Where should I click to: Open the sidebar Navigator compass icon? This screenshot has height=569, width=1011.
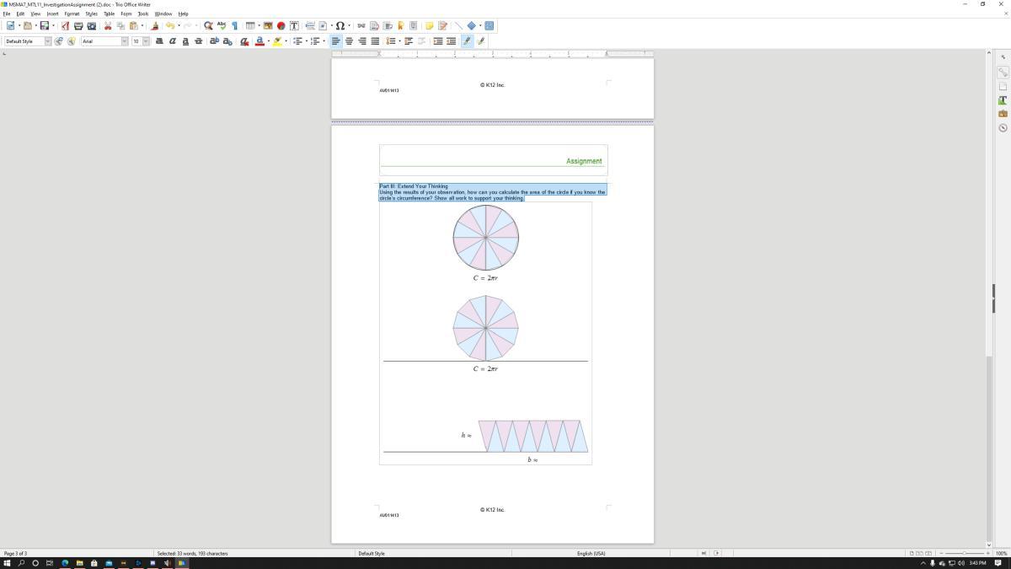coord(1003,128)
